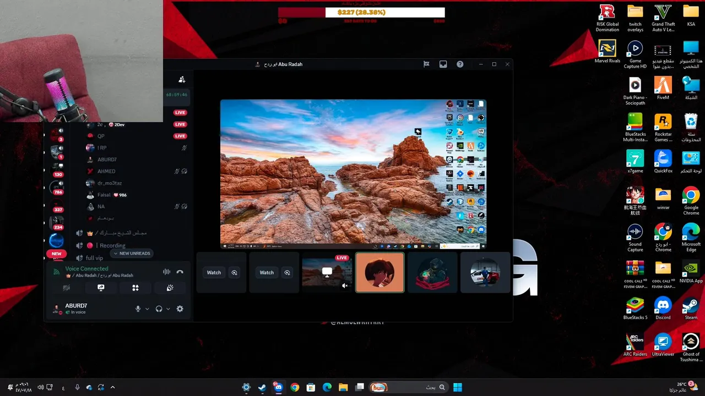Open UltraViewer desktop shortcut
The width and height of the screenshot is (705, 396).
663,345
